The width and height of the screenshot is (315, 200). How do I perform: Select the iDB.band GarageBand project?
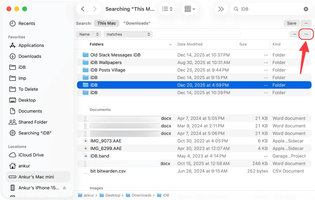[194, 156]
